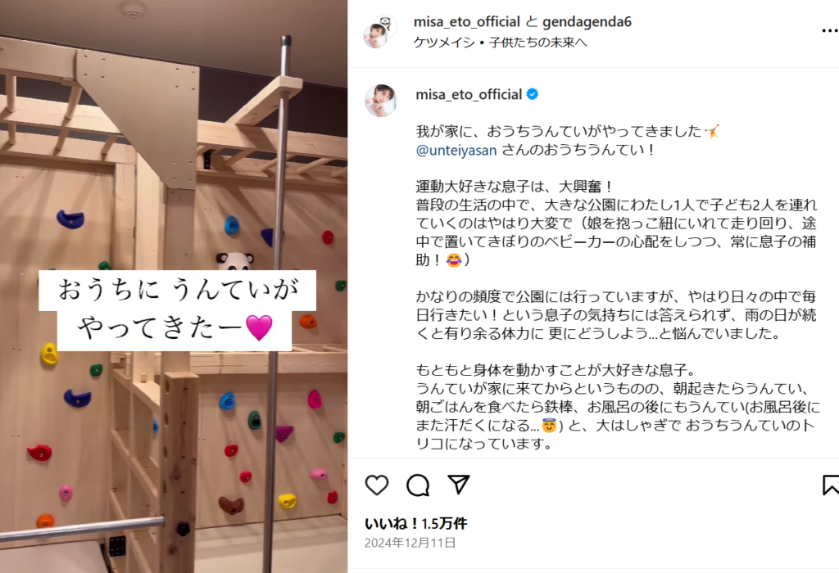Share post with paper plane icon
The height and width of the screenshot is (573, 839).
459,485
